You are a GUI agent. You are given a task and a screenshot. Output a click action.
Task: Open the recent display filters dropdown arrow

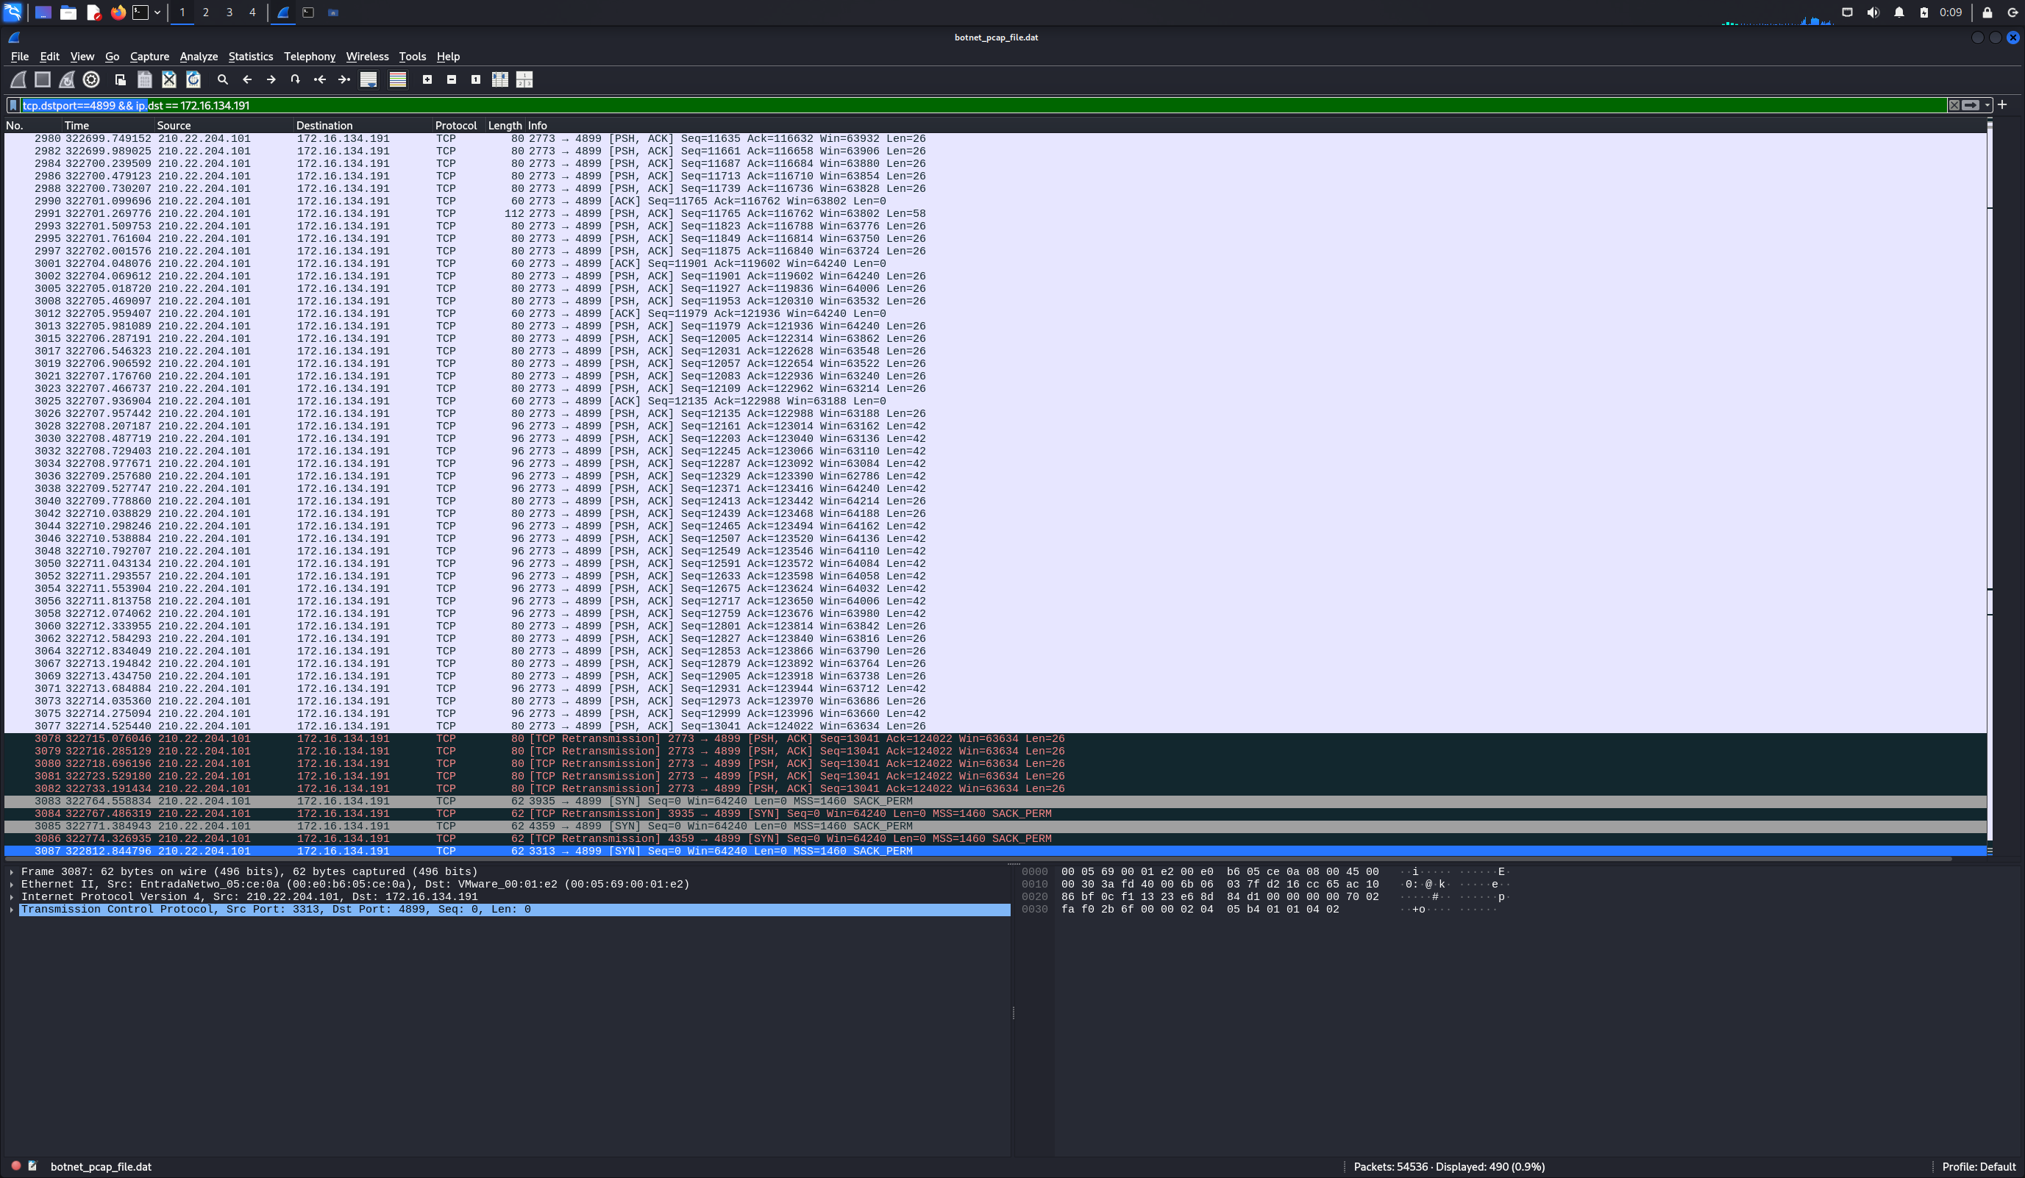1987,105
